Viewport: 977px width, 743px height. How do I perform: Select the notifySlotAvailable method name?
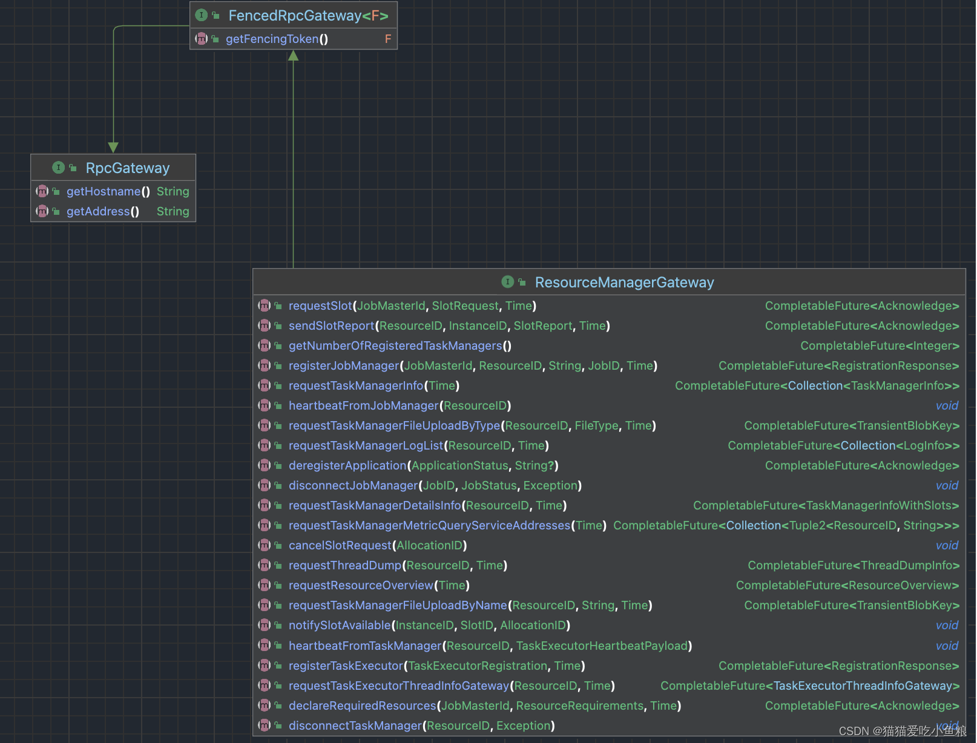[x=340, y=626]
